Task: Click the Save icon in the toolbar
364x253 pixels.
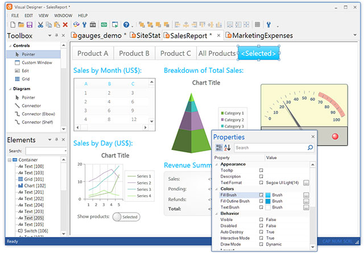Action: point(30,24)
